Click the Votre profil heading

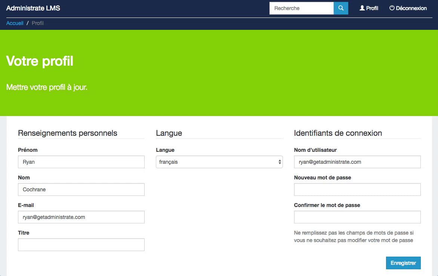[40, 61]
